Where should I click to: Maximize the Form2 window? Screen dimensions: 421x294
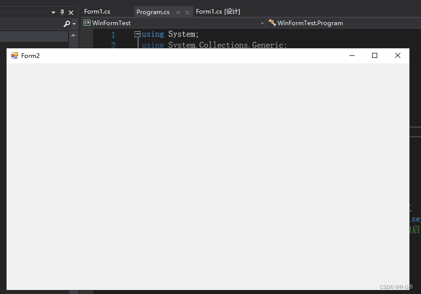tap(375, 55)
